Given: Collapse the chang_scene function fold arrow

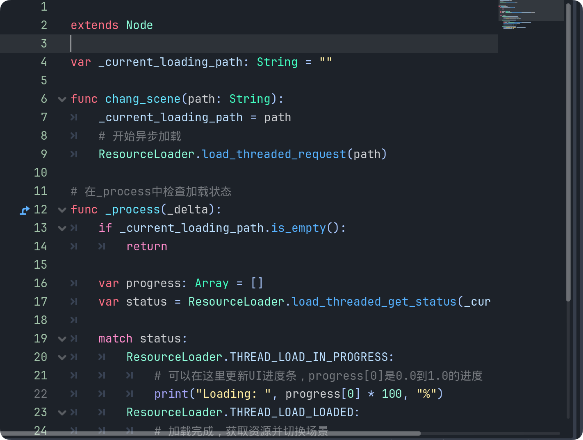Looking at the screenshot, I should [62, 99].
